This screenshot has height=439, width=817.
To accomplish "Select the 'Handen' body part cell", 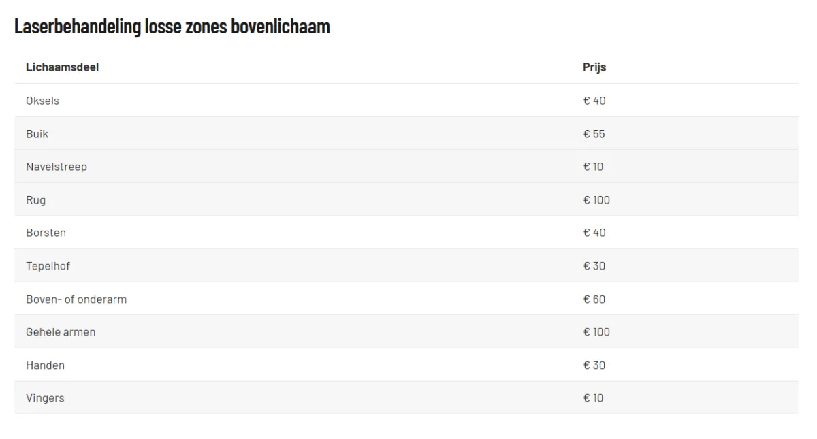I will point(45,365).
